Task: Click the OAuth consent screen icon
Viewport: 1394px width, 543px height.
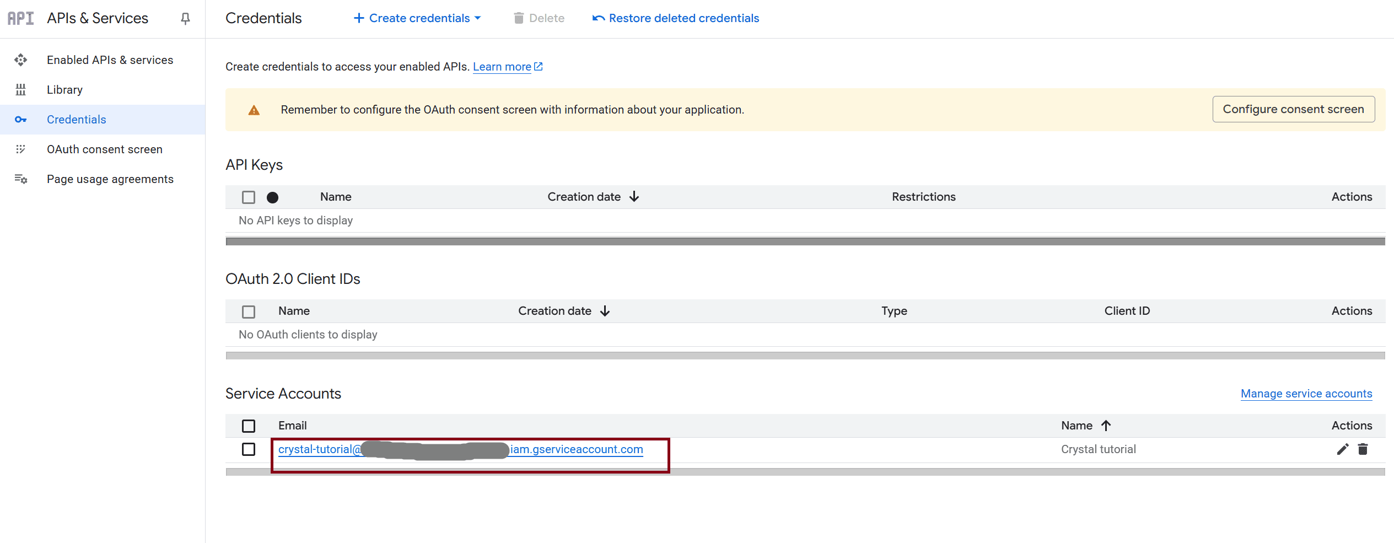Action: [x=21, y=149]
